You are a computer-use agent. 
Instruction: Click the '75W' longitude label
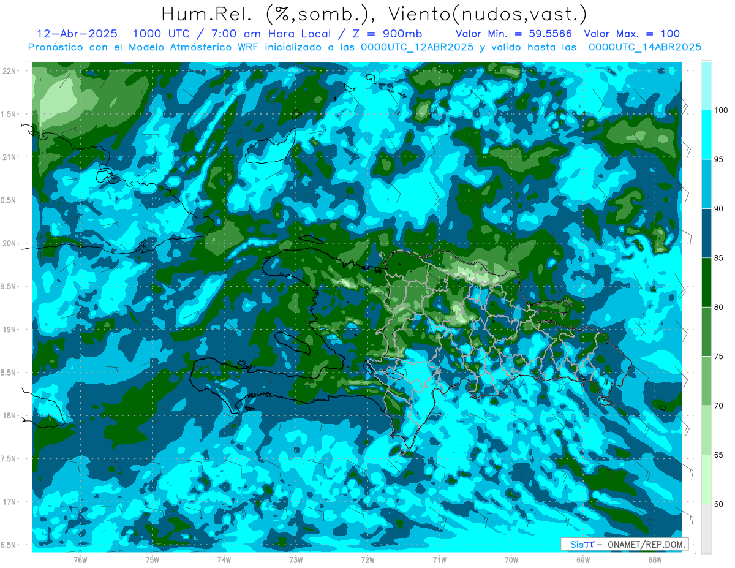153,560
